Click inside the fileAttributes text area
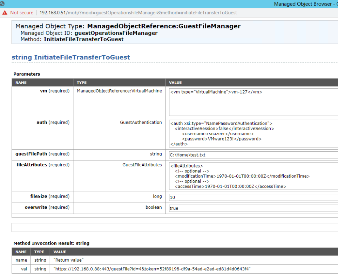 tap(252, 176)
